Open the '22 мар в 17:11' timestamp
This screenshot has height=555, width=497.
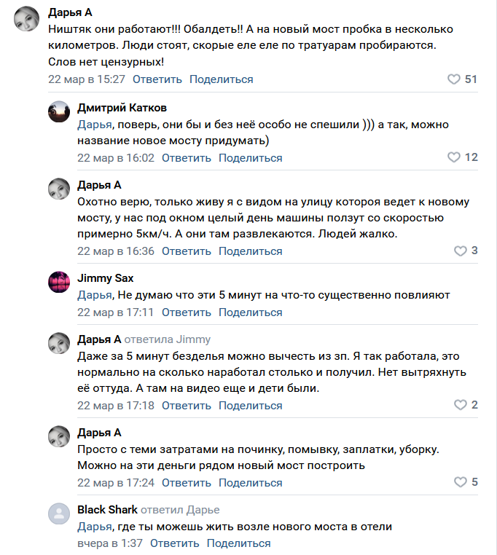(x=115, y=312)
